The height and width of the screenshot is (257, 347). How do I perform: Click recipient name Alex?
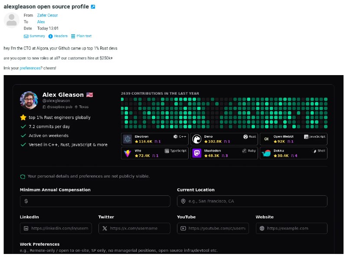(41, 22)
